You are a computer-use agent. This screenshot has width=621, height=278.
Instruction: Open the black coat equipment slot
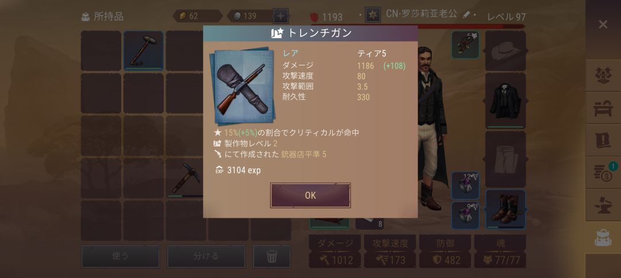(x=505, y=101)
